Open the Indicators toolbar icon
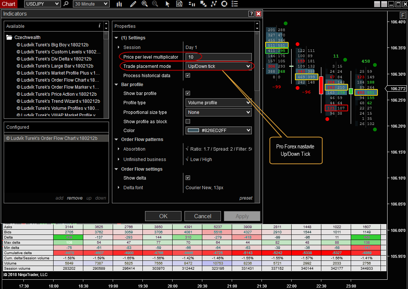This screenshot has width=408, height=289. (213, 4)
